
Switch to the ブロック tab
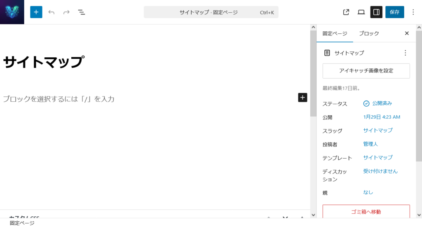coord(369,33)
